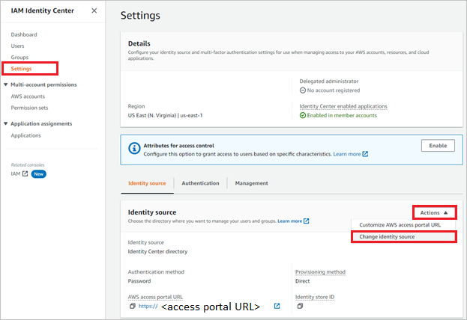
Task: Click the AWS access portal URL label
Action: [155, 297]
